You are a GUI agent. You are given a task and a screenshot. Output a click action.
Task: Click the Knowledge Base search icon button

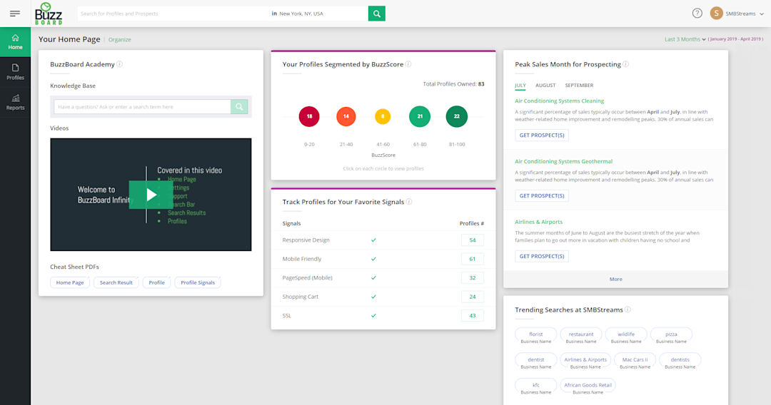click(239, 106)
